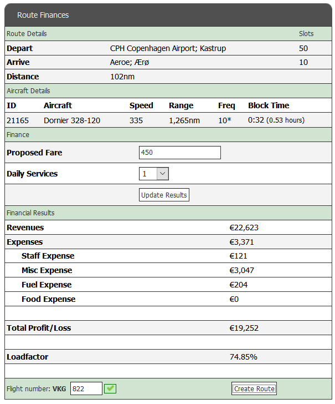Click the Loadfactor percentage 74.85%

pos(243,357)
